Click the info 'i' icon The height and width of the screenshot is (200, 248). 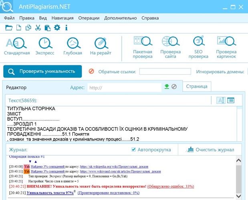coord(67,28)
